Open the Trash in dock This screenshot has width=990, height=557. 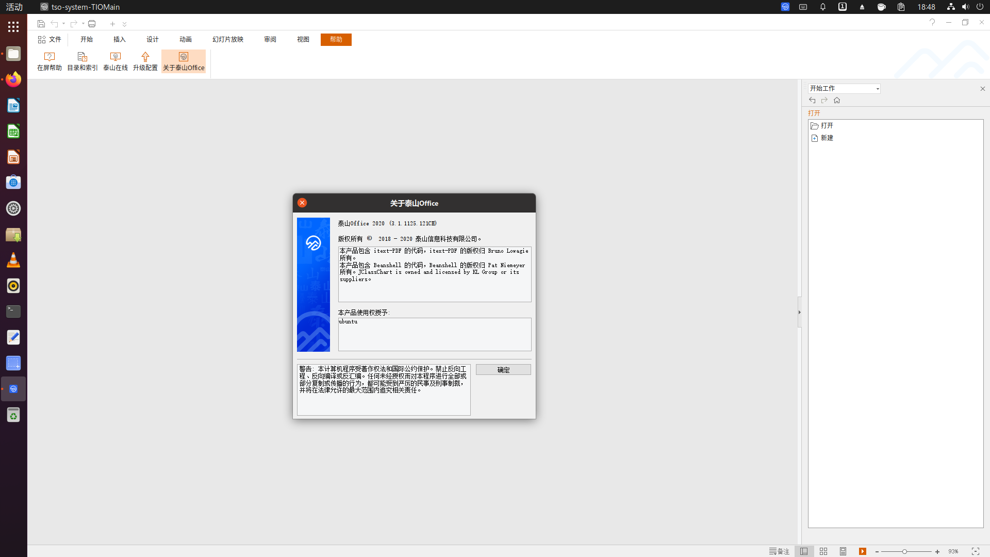[x=13, y=415]
